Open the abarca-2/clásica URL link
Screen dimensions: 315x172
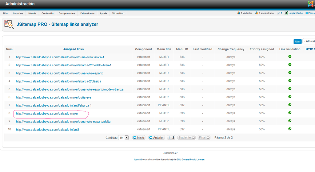point(58,81)
